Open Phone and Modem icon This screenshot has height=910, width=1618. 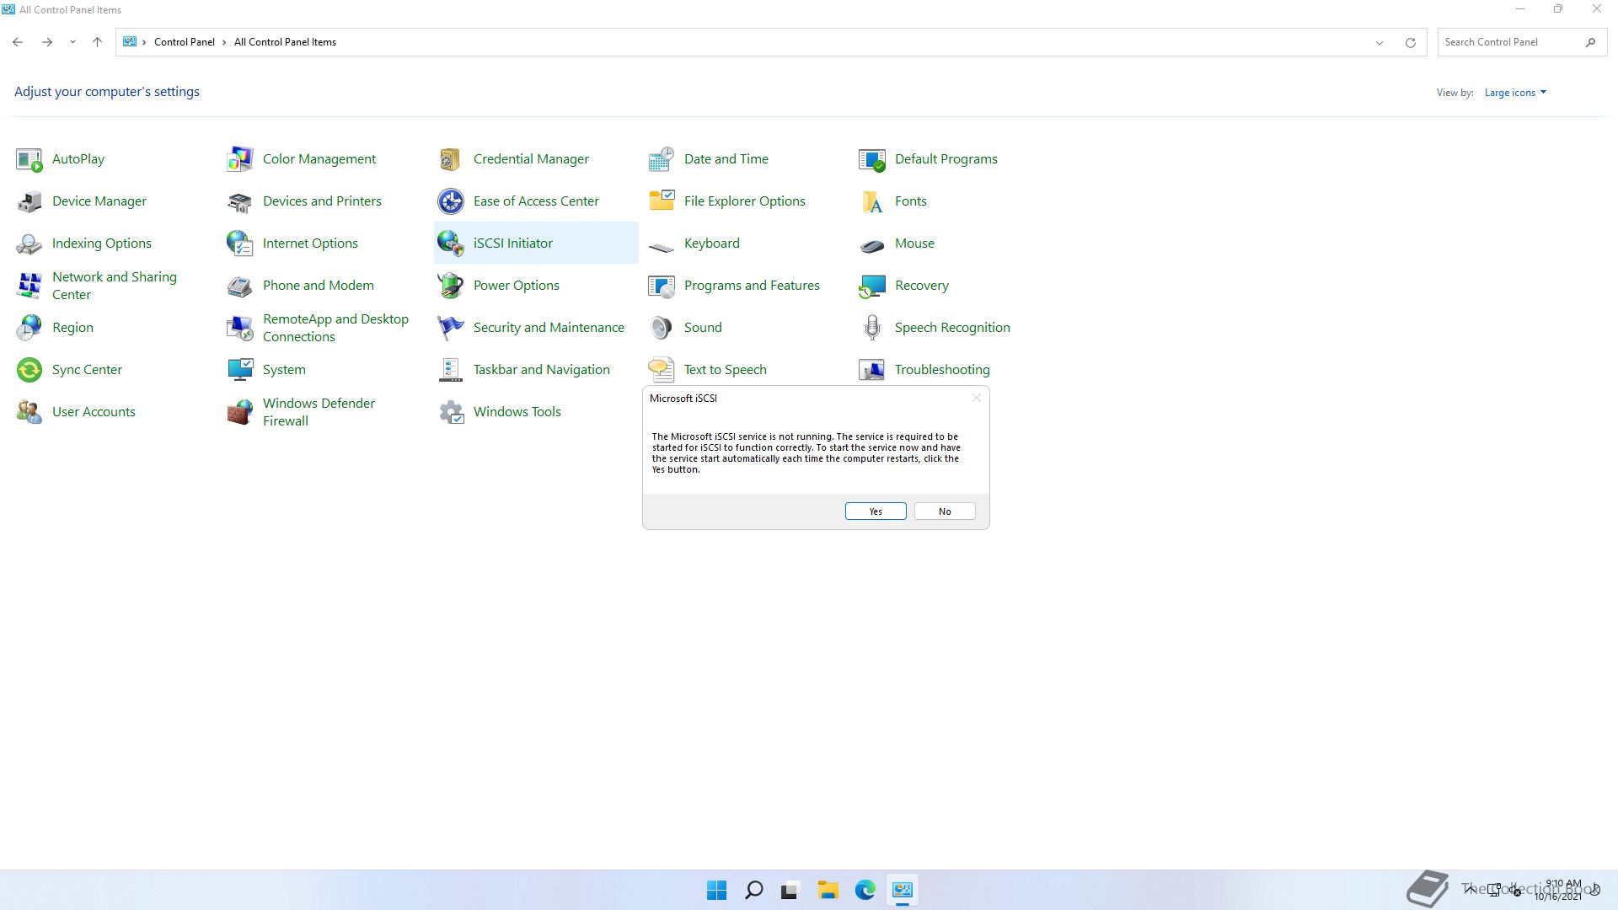239,286
